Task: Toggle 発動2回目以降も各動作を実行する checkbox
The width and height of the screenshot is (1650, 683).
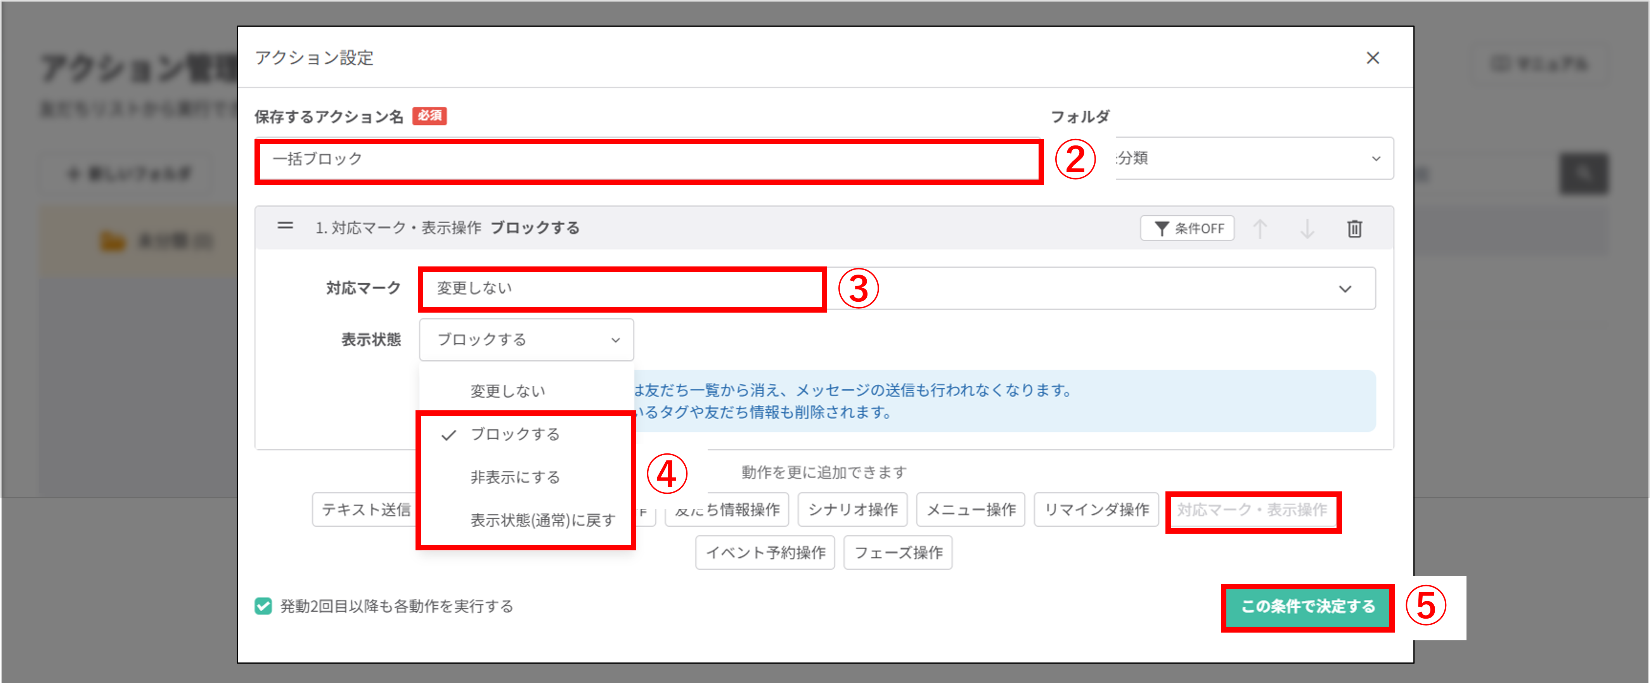Action: pos(263,605)
